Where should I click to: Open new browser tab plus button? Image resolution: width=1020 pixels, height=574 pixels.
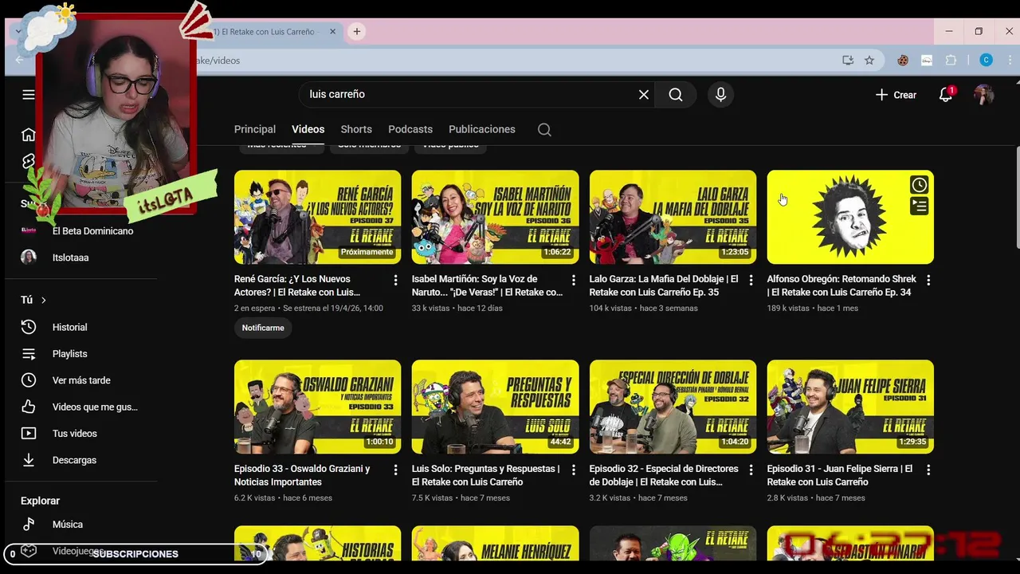357,32
